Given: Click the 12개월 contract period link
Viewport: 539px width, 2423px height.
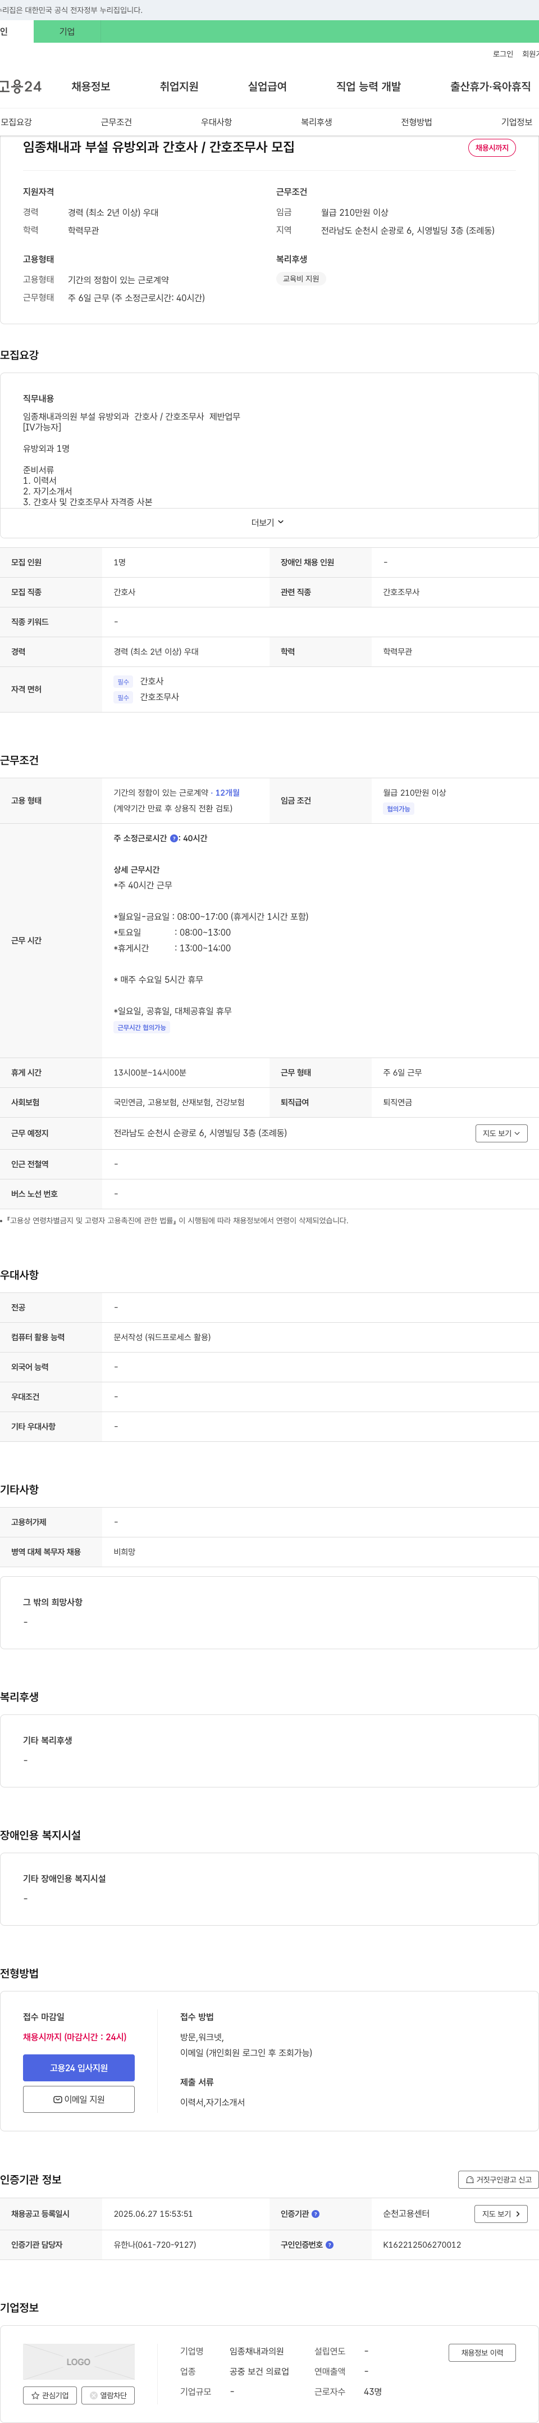Looking at the screenshot, I should pos(227,793).
